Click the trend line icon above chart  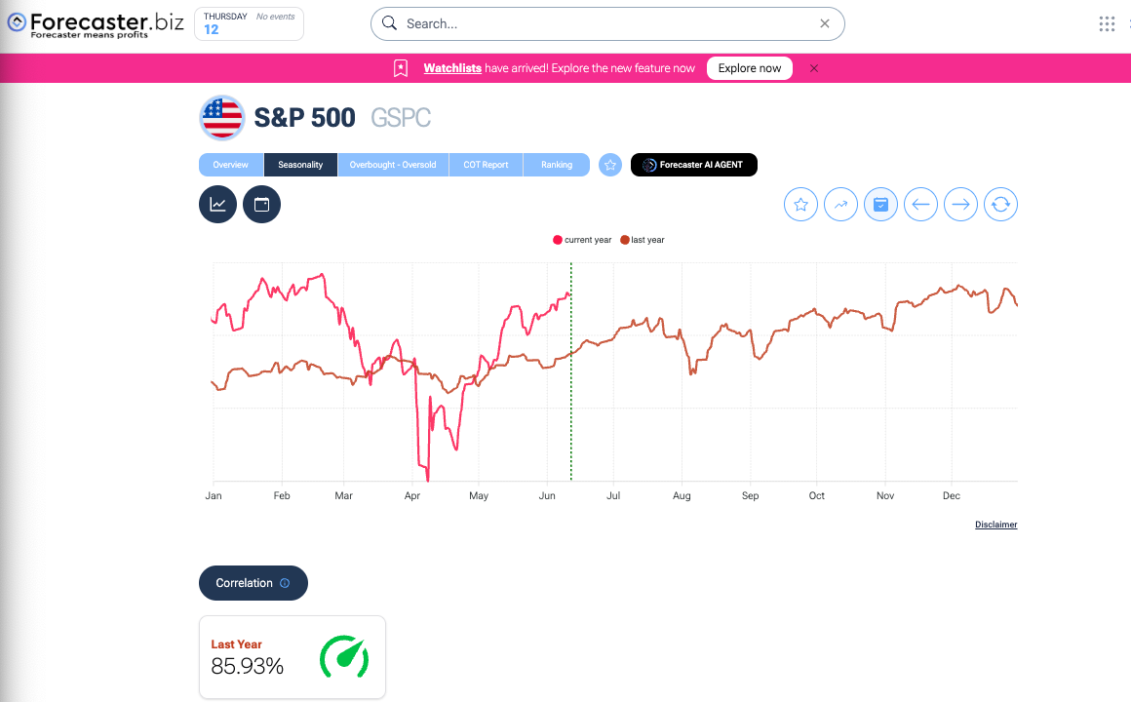840,205
